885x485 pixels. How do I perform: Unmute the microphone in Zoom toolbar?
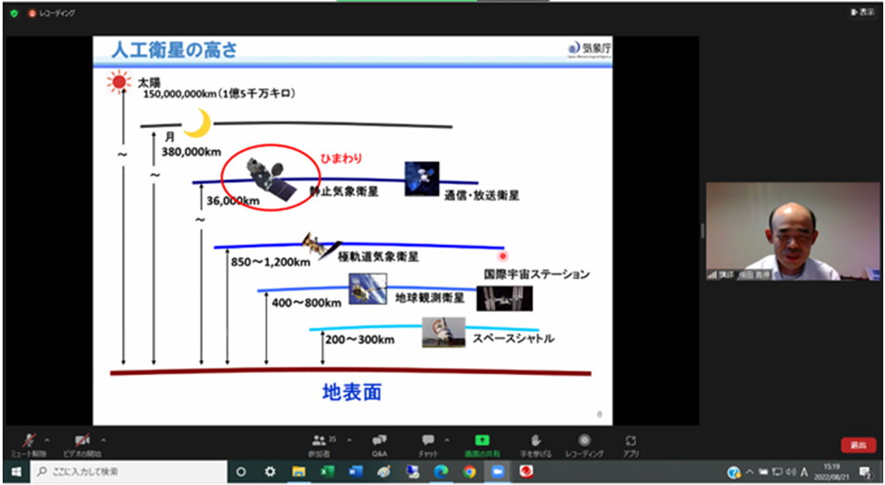click(29, 440)
